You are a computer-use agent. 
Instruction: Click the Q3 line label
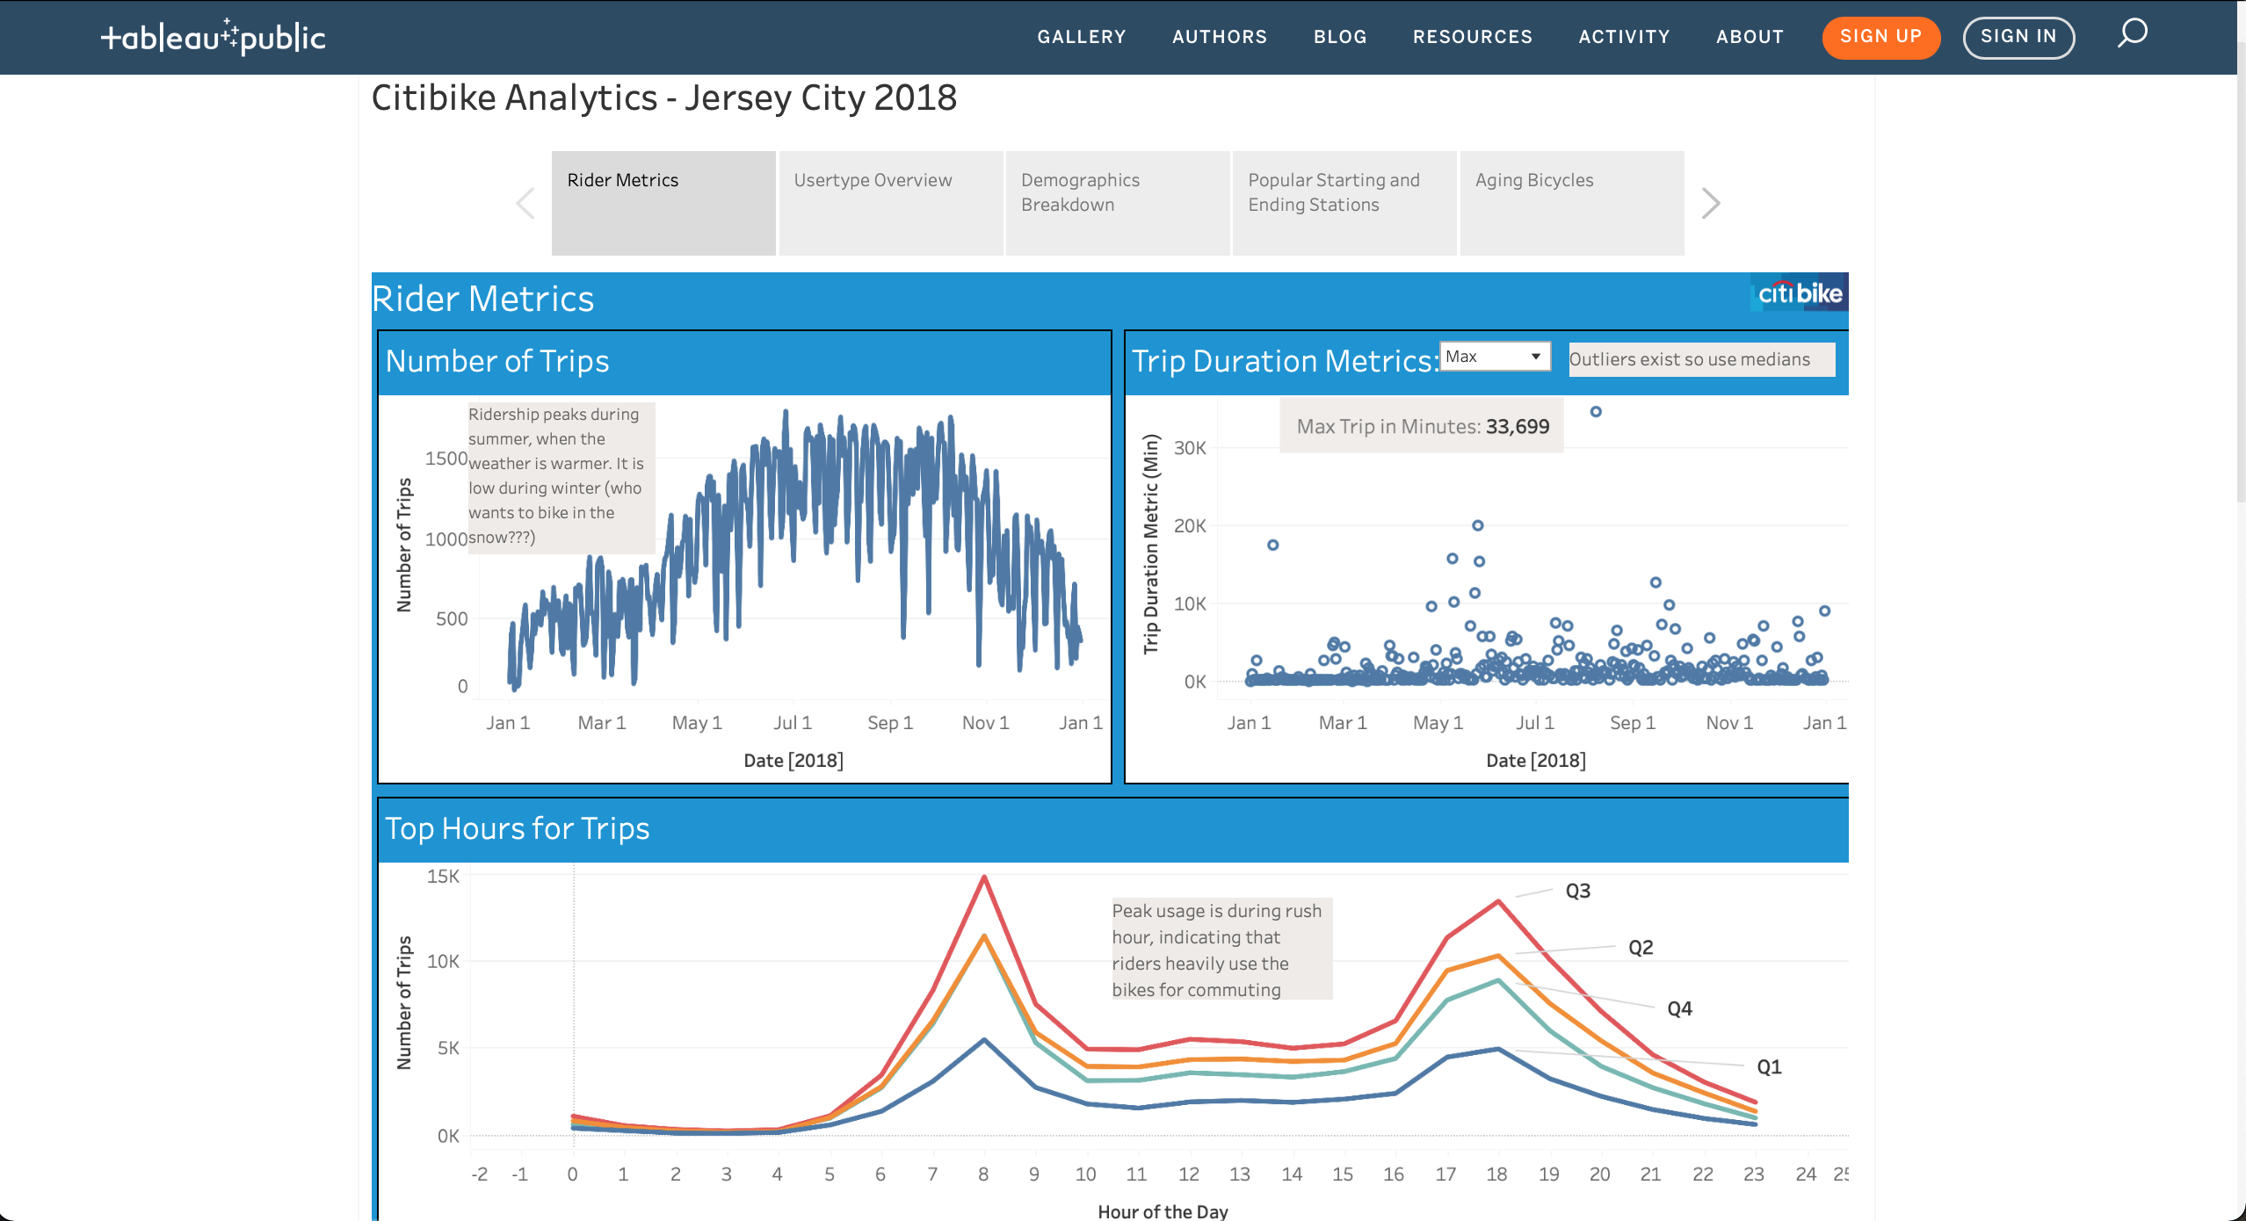pos(1578,891)
